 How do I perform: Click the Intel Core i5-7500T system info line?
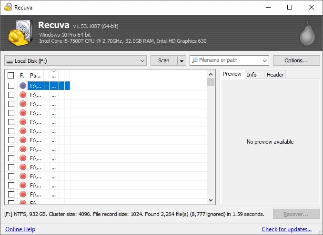tap(123, 41)
